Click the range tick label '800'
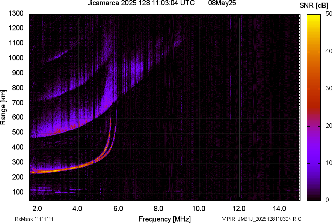 pos(18,88)
